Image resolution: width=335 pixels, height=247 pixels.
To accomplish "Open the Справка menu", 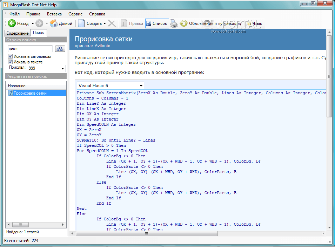I will [97, 14].
